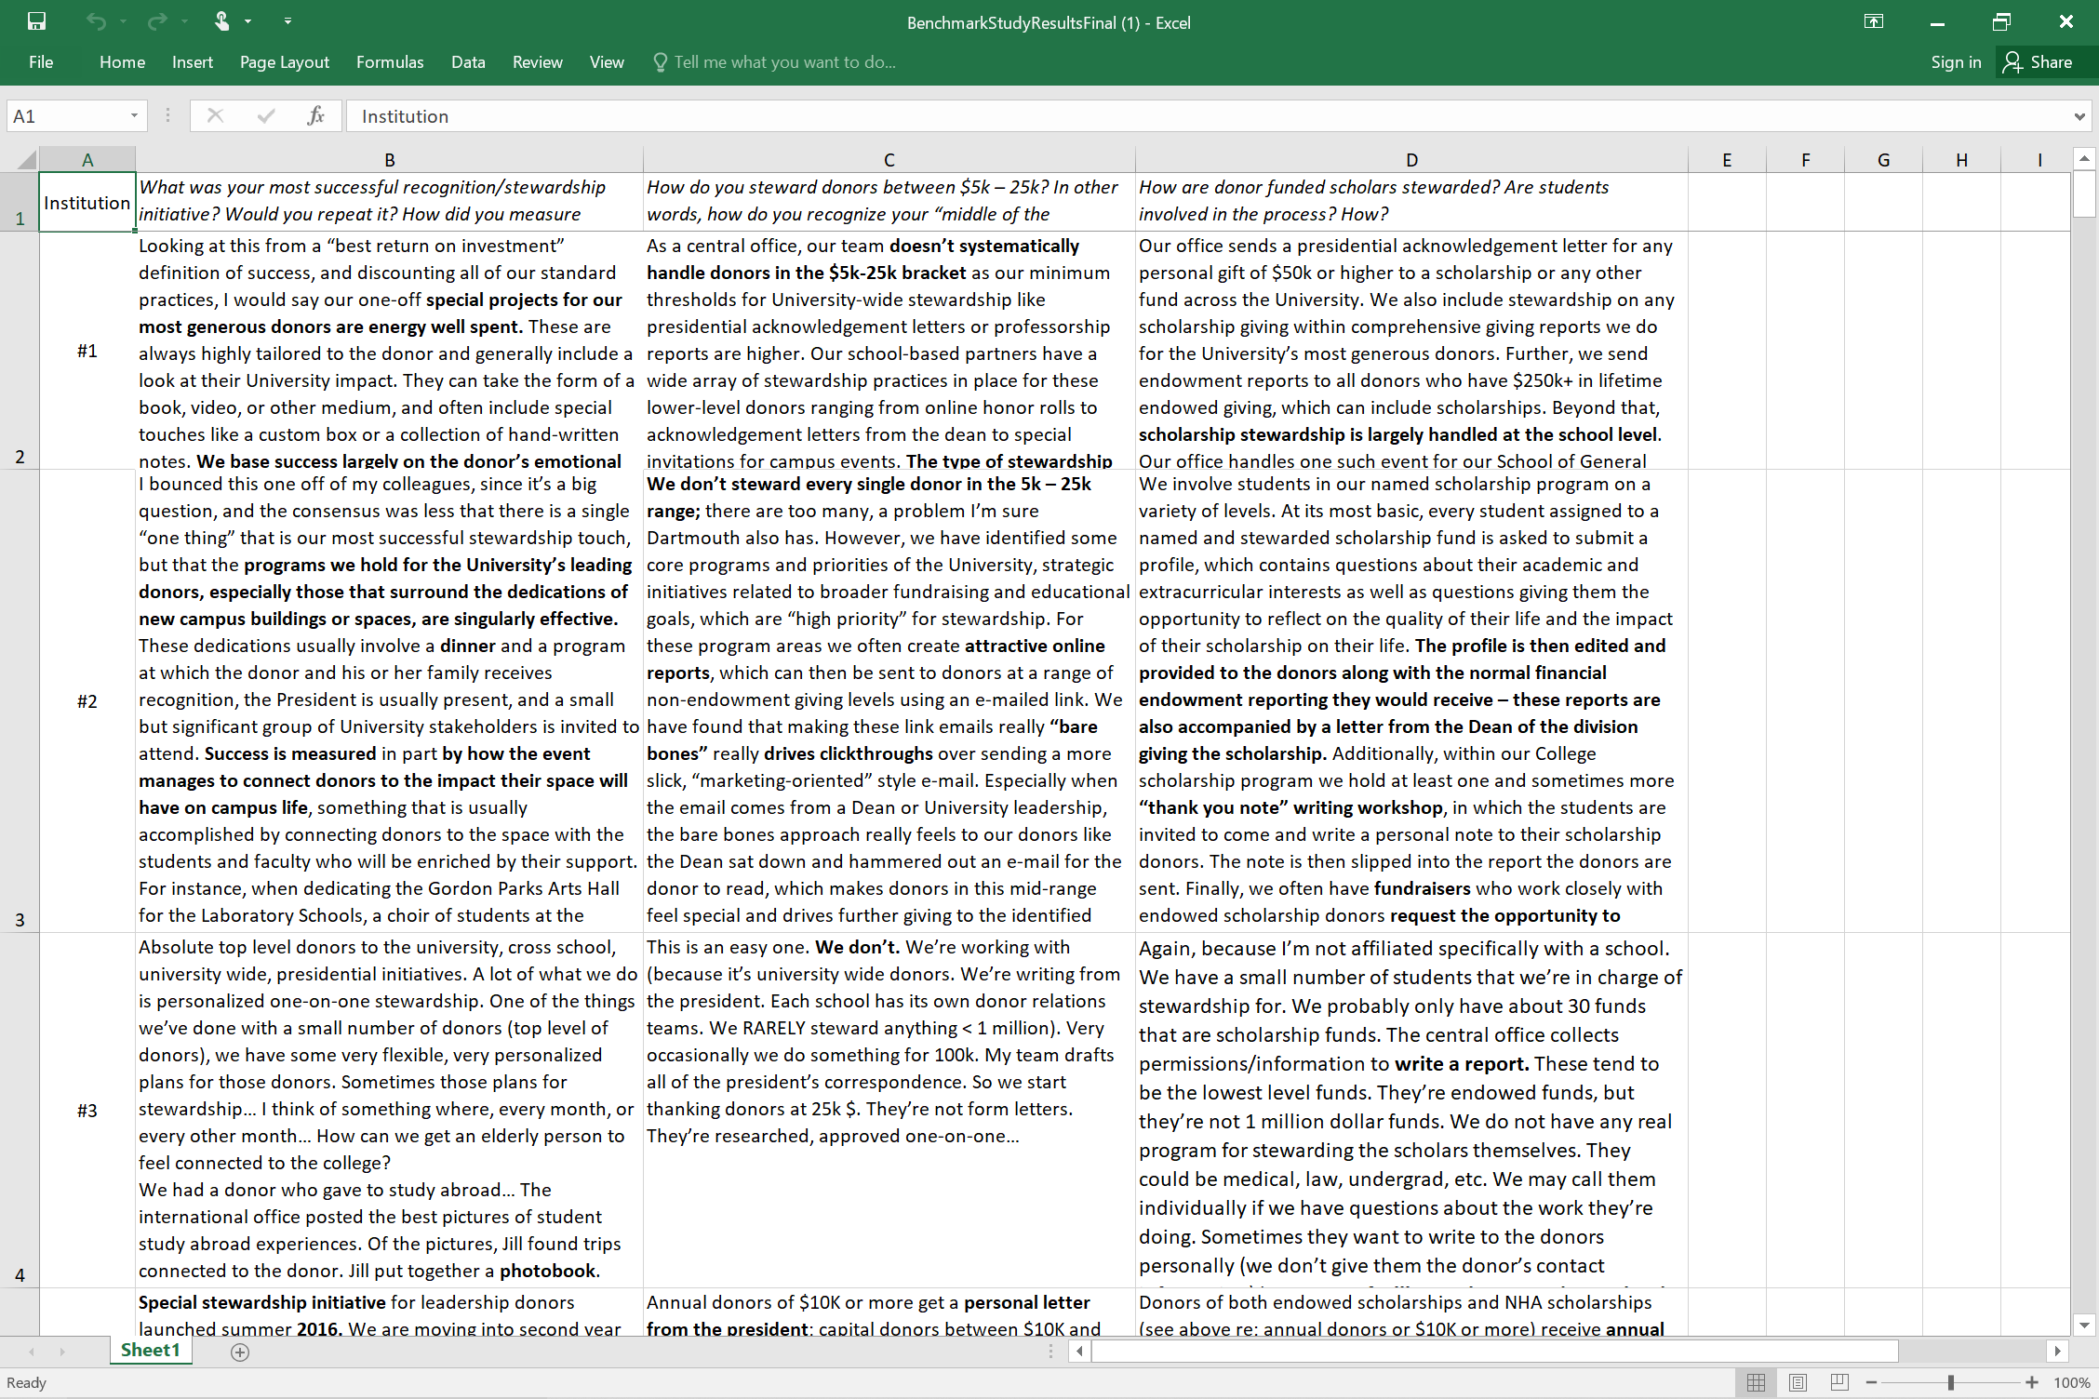Click the Enter checkmark beside formula bar
Screen dimensions: 2099x1399
(266, 115)
